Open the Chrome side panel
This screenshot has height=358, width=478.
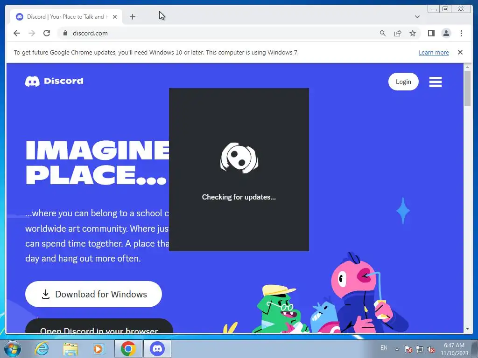tap(431, 33)
